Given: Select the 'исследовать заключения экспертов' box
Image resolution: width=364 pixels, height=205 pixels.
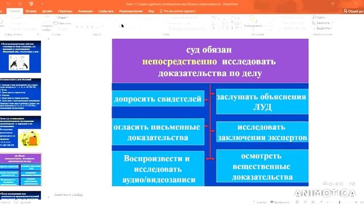Looking at the screenshot, I should pos(262,132).
